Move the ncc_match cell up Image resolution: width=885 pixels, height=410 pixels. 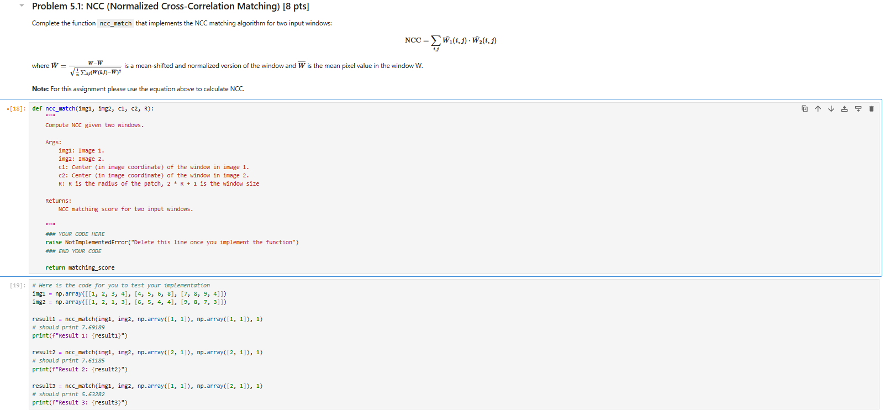click(x=818, y=109)
